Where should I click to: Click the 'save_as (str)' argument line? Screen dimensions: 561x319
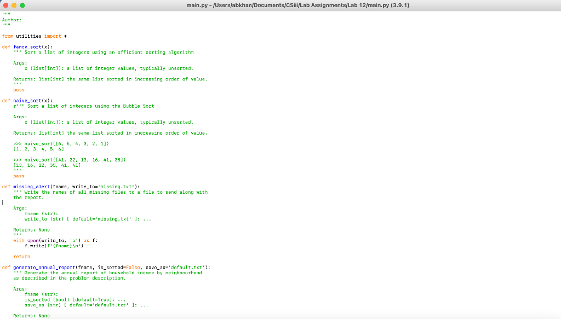(x=52, y=305)
